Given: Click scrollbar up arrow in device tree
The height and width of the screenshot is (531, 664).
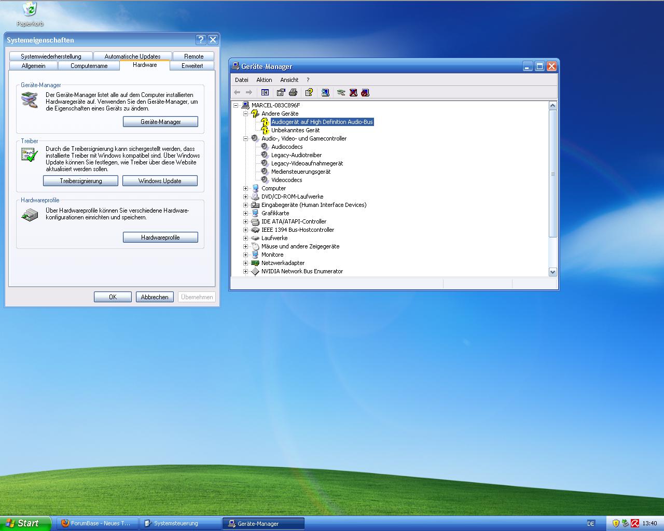Looking at the screenshot, I should (552, 106).
